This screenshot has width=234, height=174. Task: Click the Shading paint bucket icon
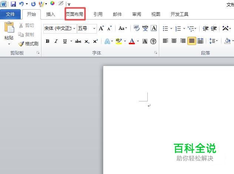point(227,41)
